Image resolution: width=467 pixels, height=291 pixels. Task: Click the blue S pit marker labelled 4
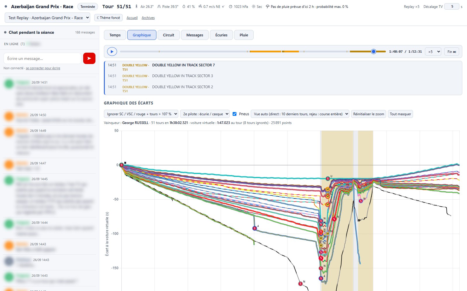coord(255,228)
